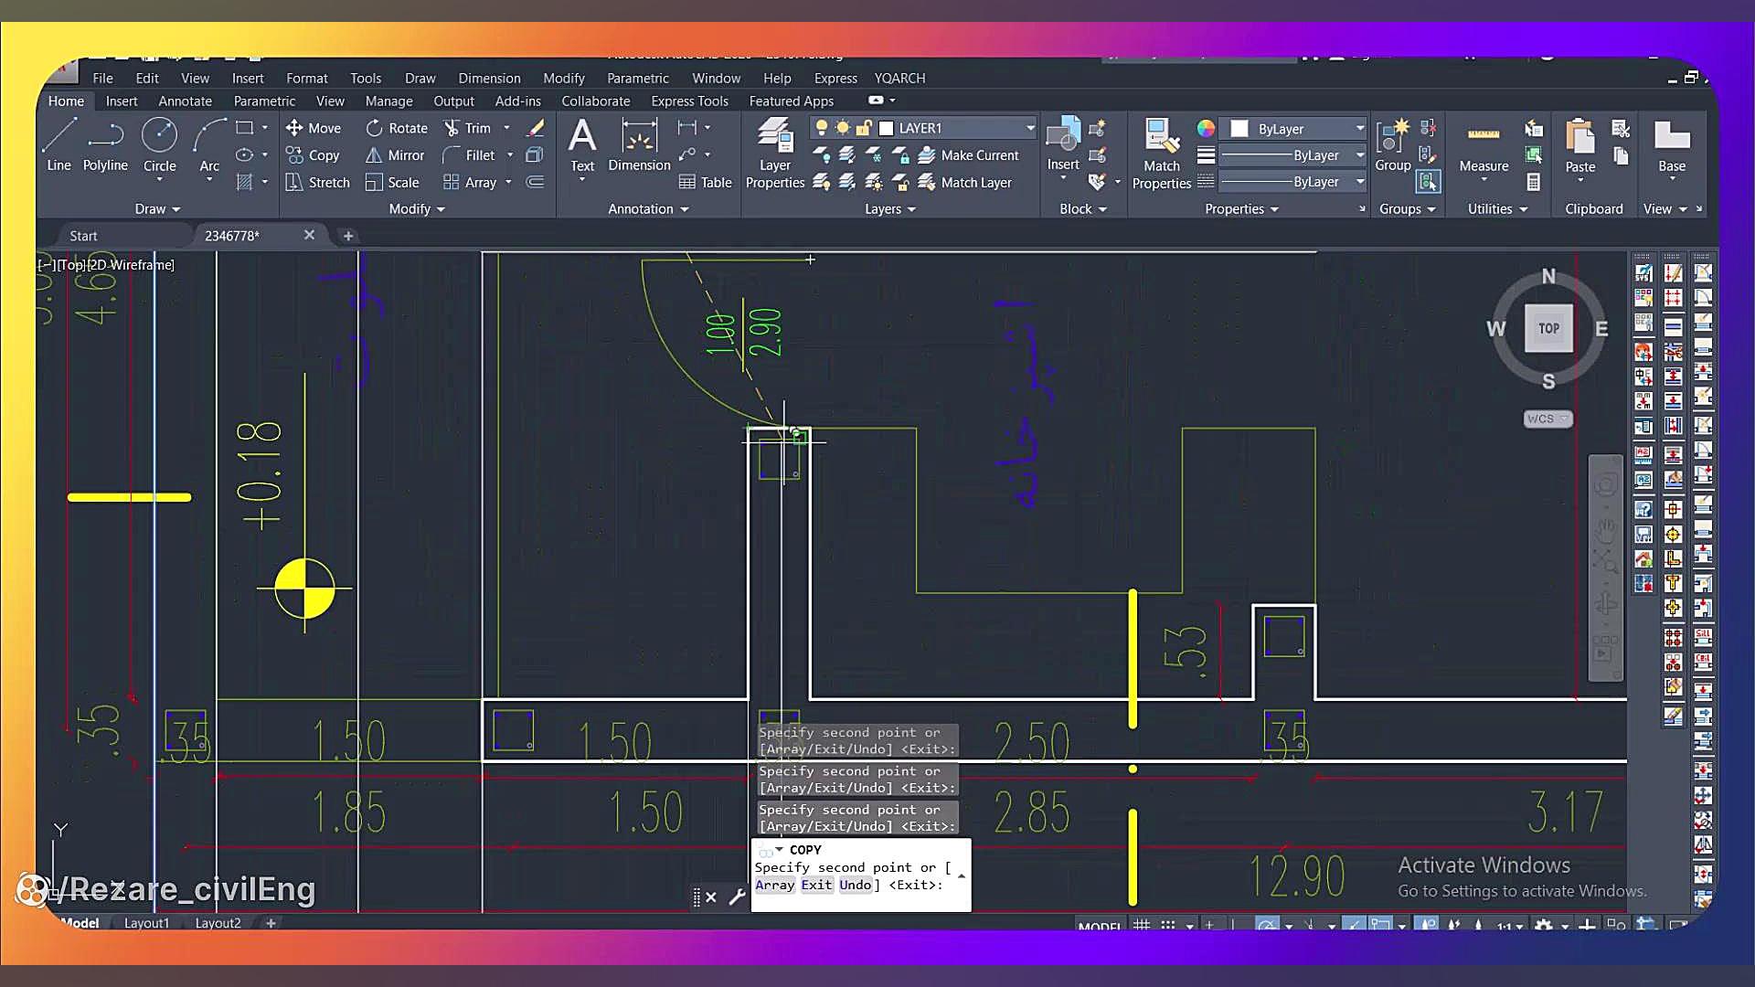This screenshot has height=987, width=1755.
Task: Open the WCS coordinate system dropdown
Action: pyautogui.click(x=1548, y=419)
